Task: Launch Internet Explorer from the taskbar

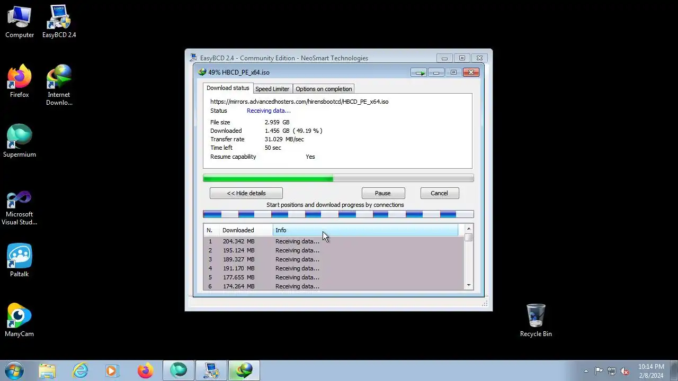Action: [x=80, y=370]
